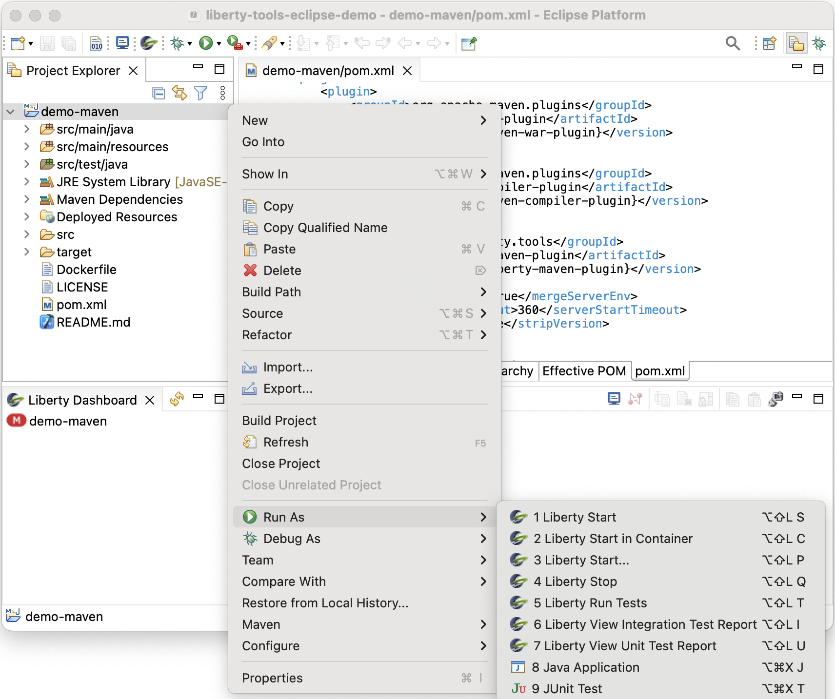Choose Export... from context menu
835x699 pixels.
coord(364,388)
